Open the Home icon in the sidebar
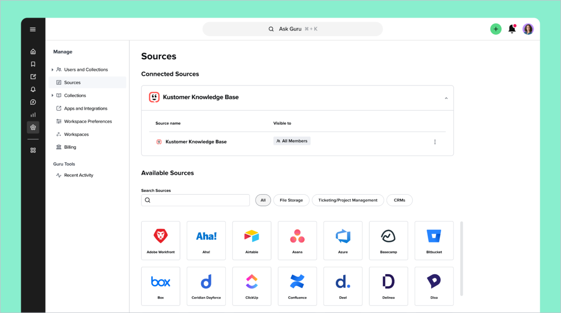Screen dimensions: 561x313 click(x=33, y=51)
